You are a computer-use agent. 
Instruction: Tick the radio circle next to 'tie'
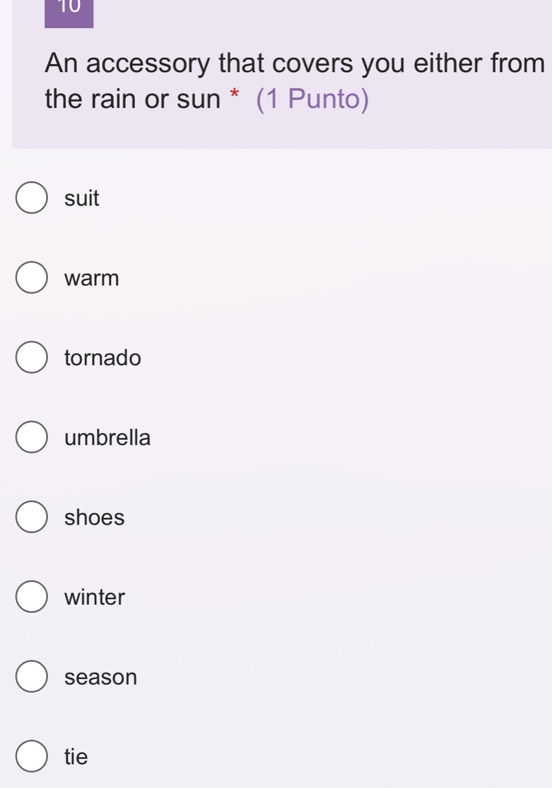[31, 757]
